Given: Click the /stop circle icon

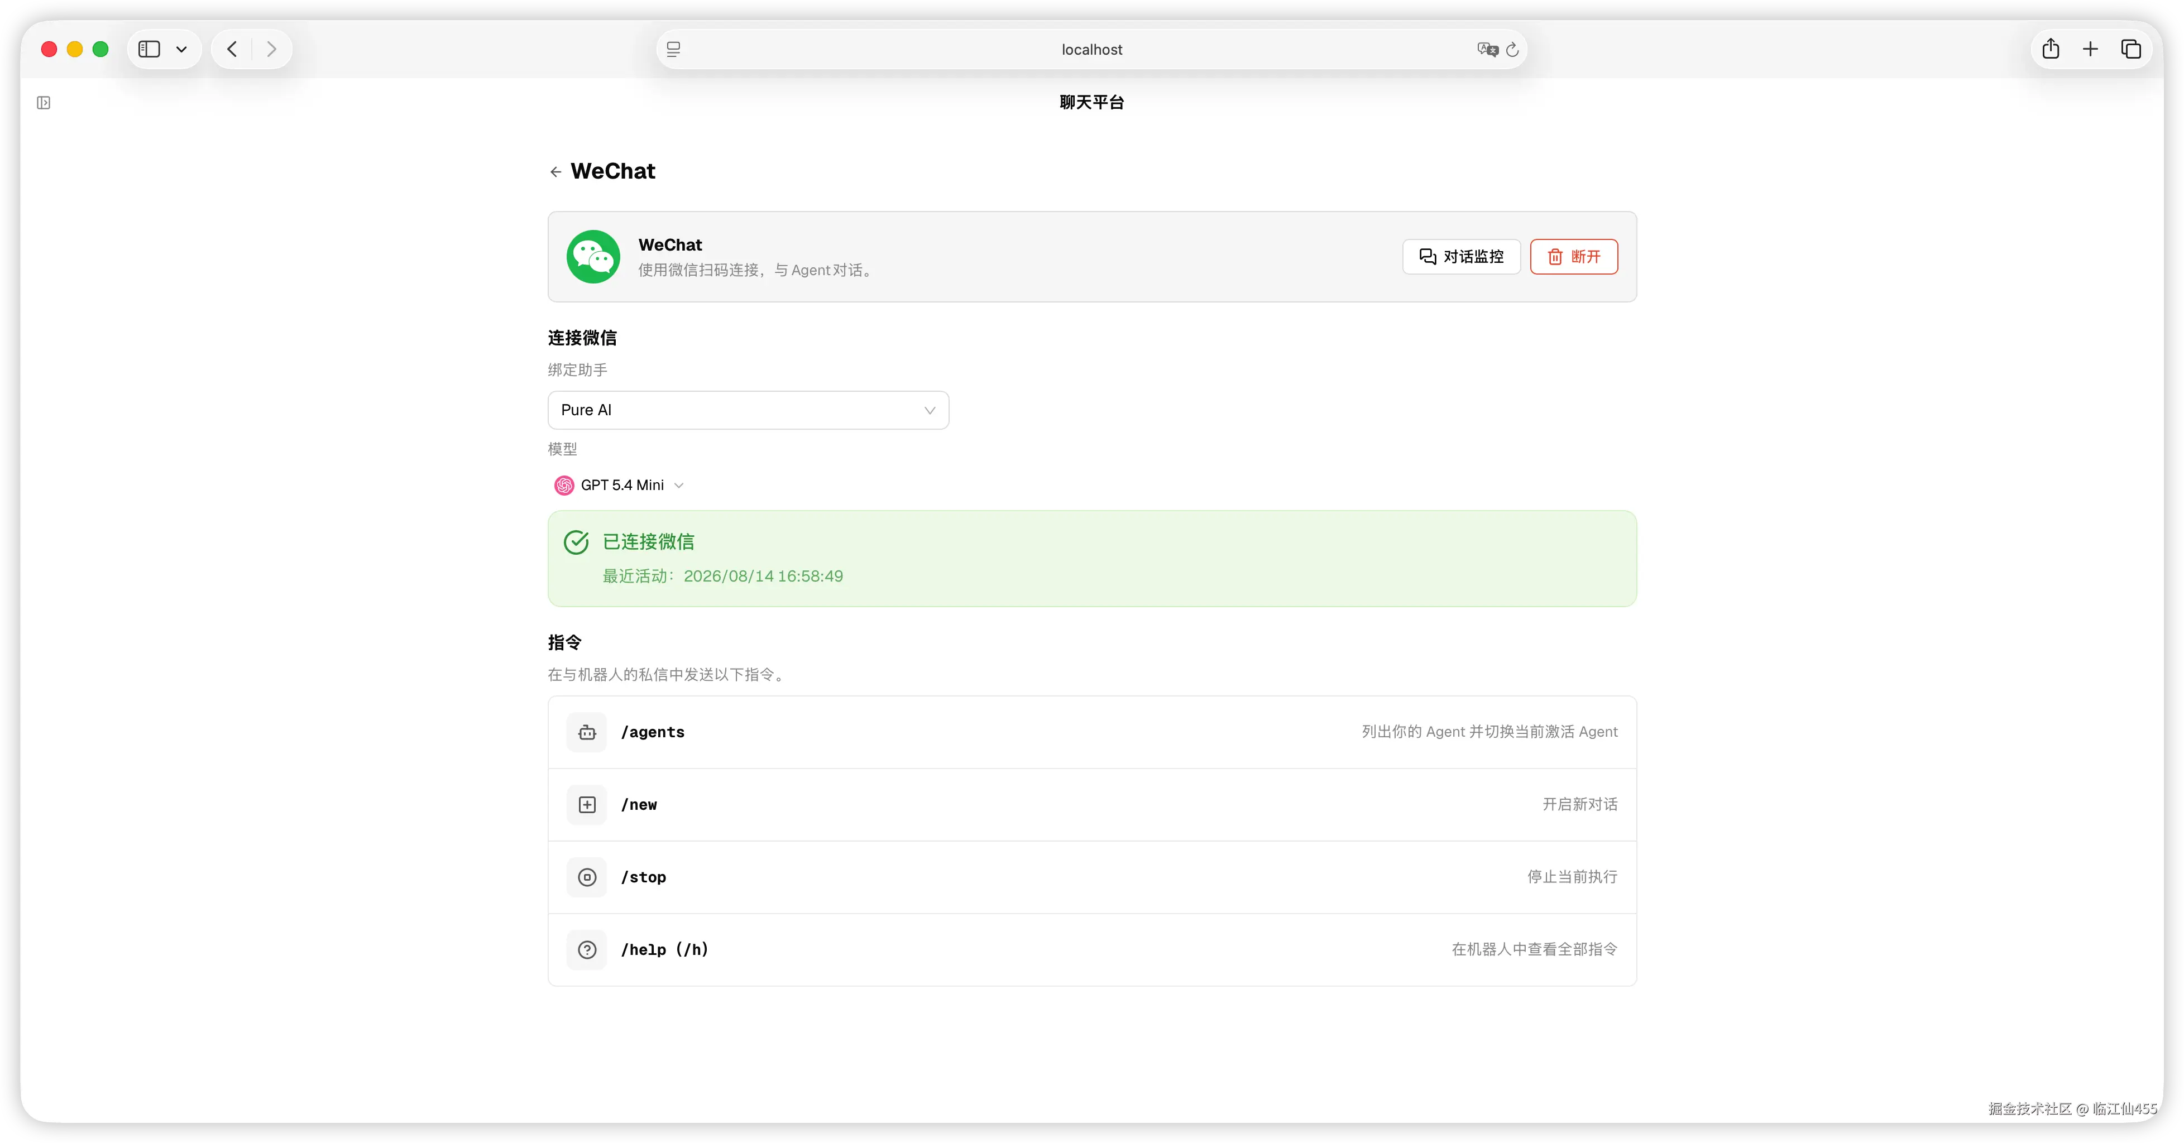Looking at the screenshot, I should click(587, 877).
